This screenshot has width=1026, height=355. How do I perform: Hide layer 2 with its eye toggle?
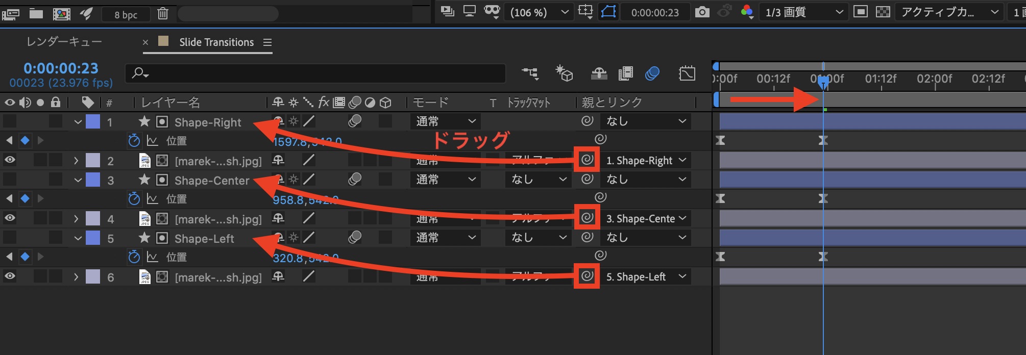click(x=10, y=160)
